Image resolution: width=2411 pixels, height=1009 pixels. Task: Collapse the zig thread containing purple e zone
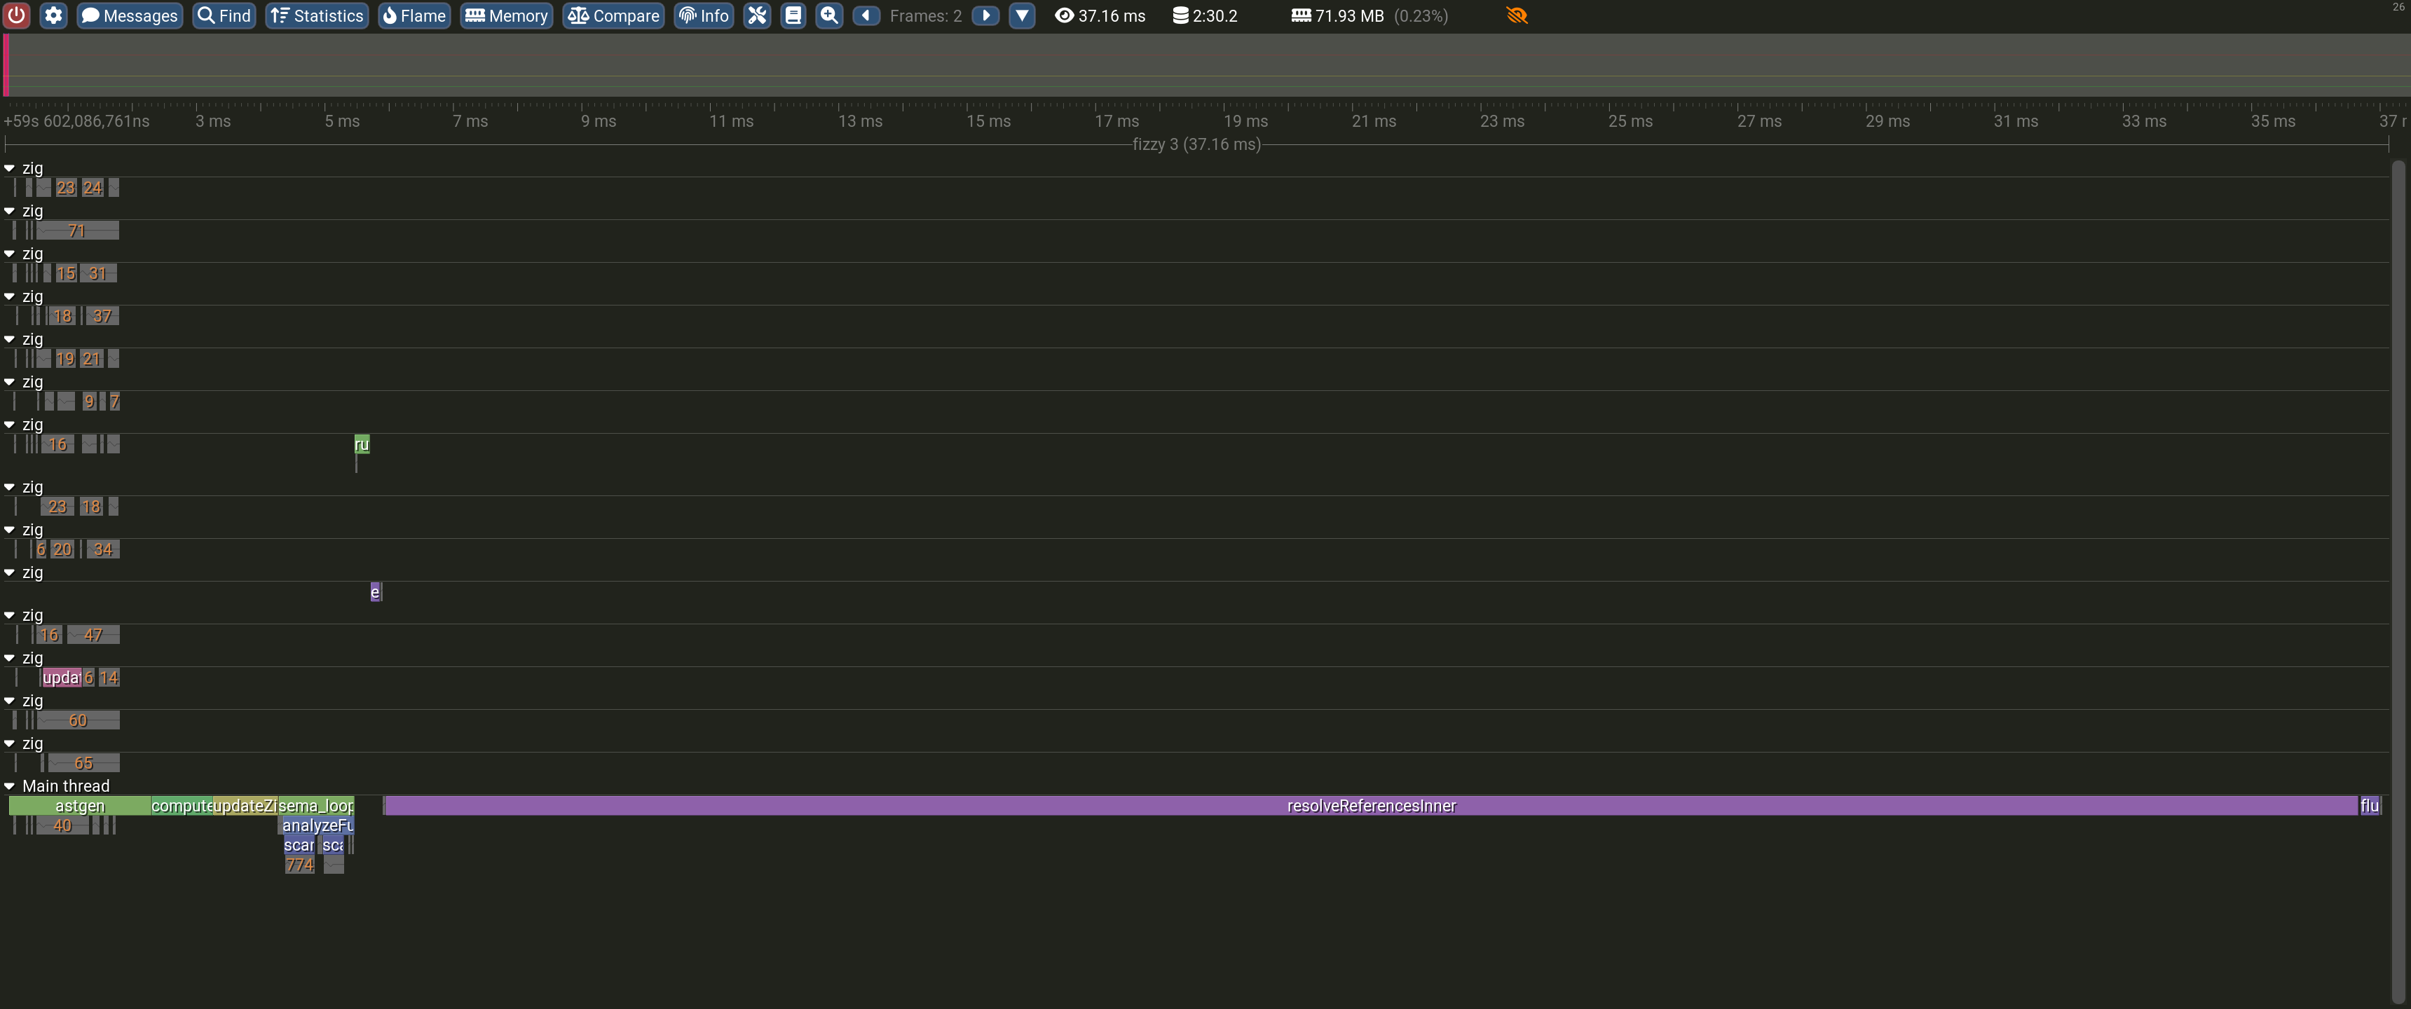click(9, 573)
